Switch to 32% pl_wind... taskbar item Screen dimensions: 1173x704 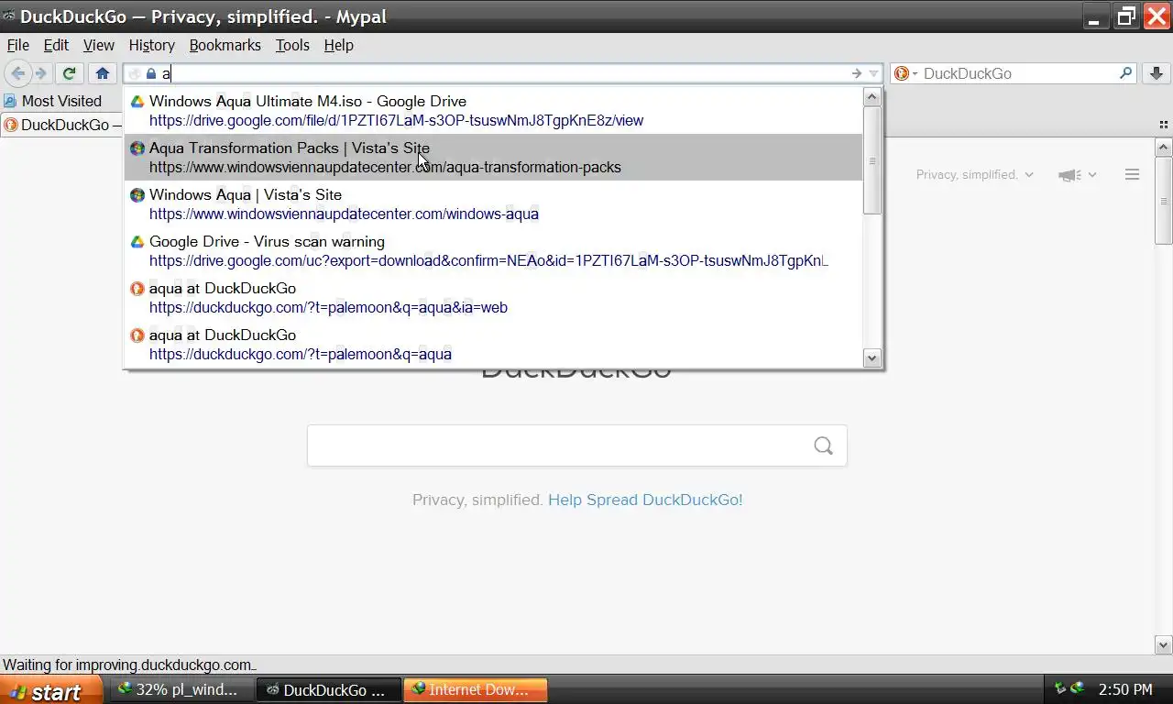coord(181,689)
